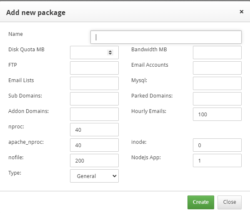Click the Parked Domains input field
This screenshot has width=250, height=213.
click(217, 99)
